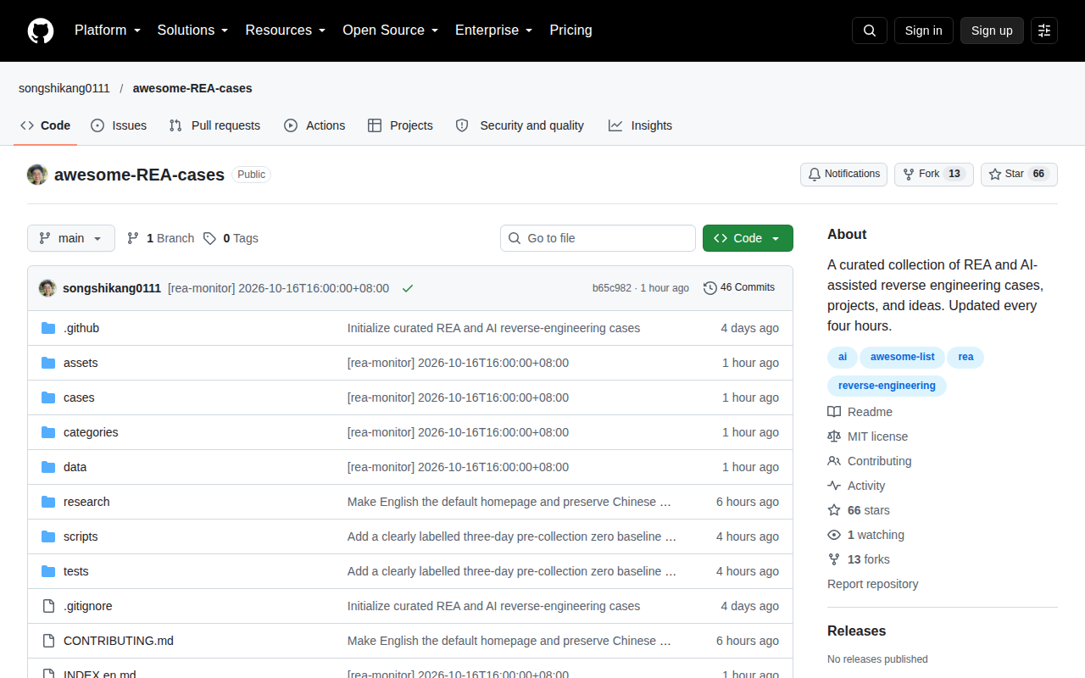This screenshot has width=1085, height=678.
Task: View the 46 Commits history link
Action: [x=739, y=288]
